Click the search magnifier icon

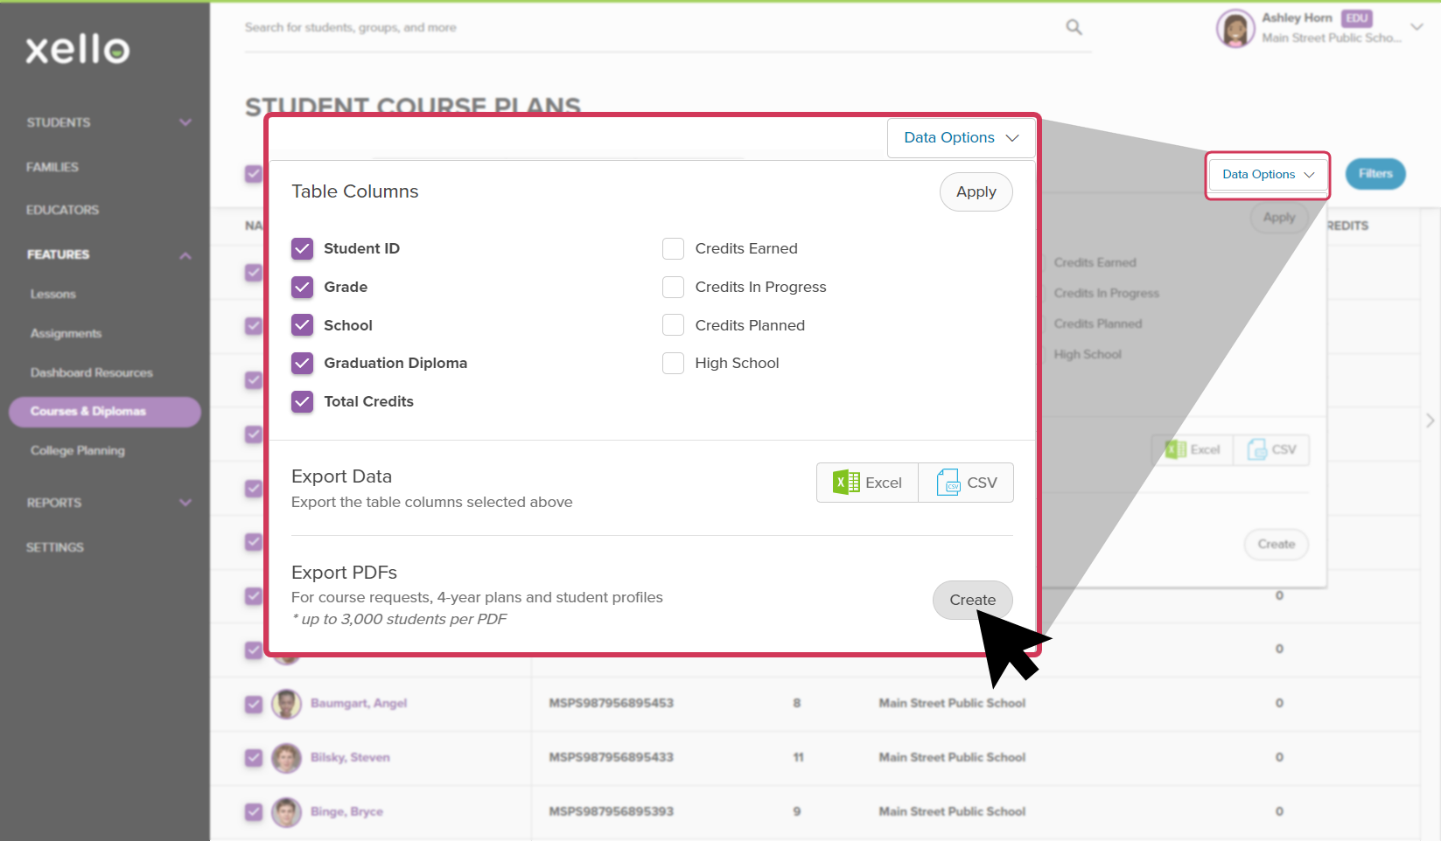[1074, 28]
